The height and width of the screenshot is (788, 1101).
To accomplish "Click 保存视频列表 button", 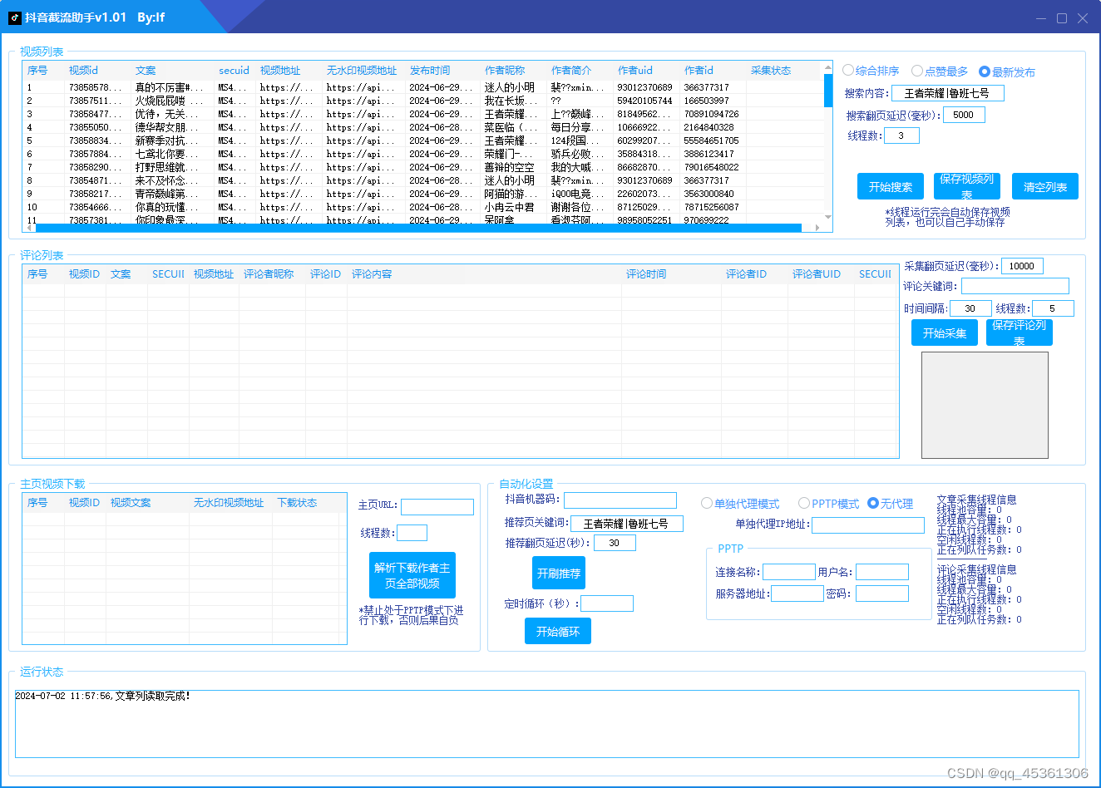I will (967, 187).
